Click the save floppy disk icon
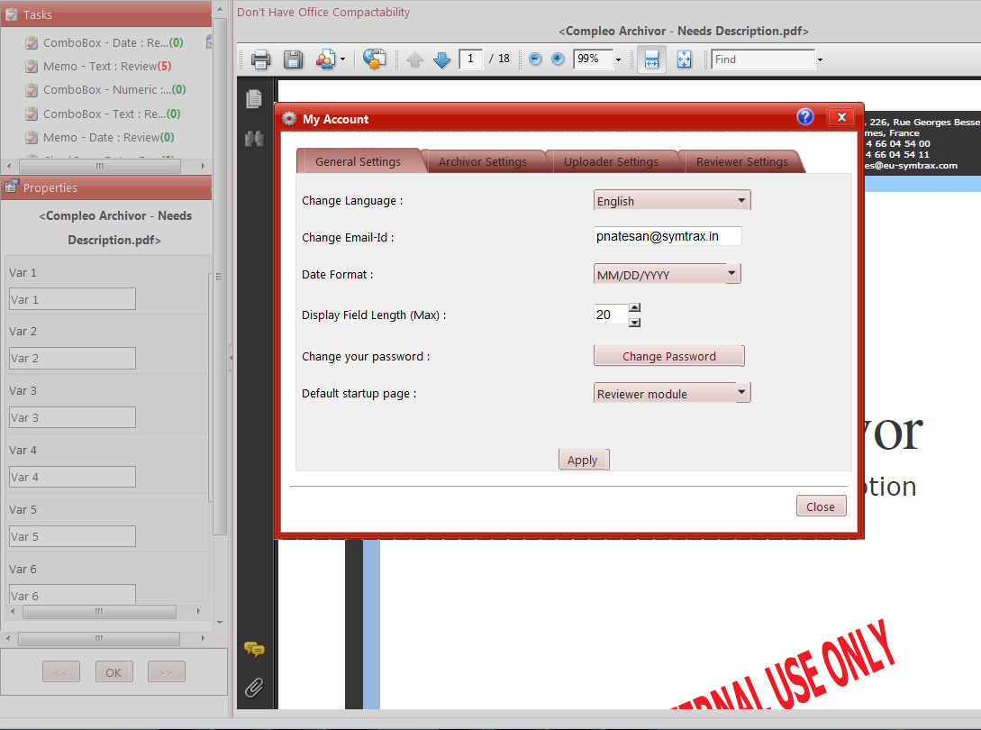This screenshot has height=730, width=981. click(294, 59)
